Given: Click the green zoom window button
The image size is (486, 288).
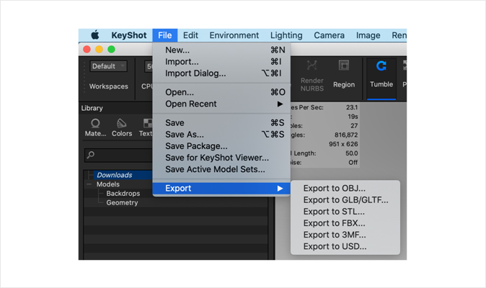Looking at the screenshot, I should [111, 49].
